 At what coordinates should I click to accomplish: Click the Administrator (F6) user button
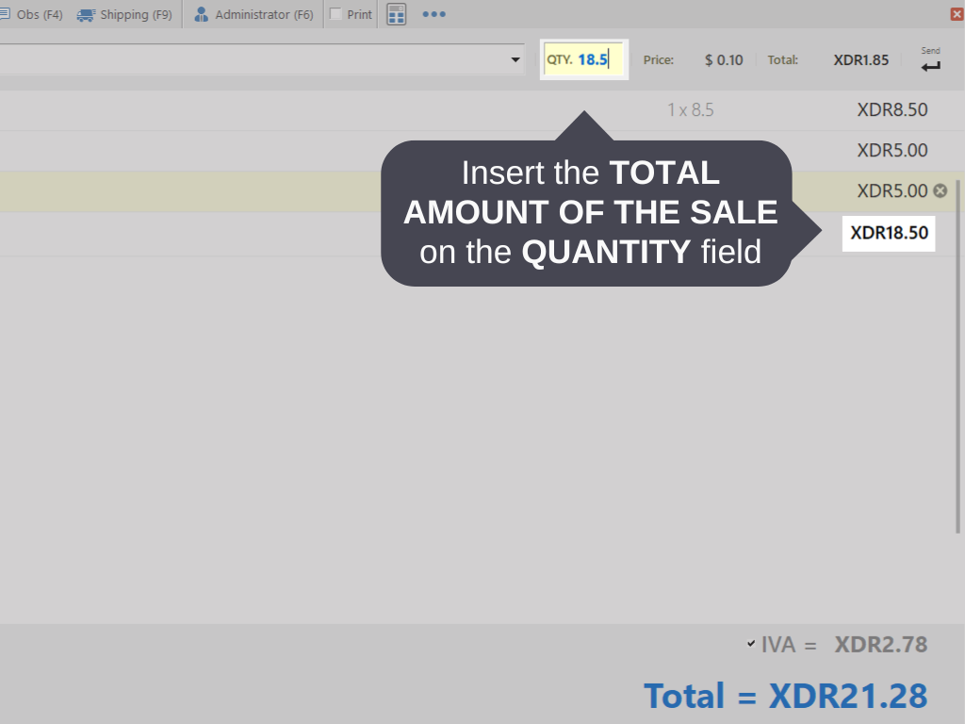tap(254, 14)
